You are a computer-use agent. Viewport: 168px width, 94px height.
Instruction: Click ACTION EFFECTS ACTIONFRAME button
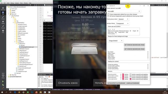[x=116, y=83]
